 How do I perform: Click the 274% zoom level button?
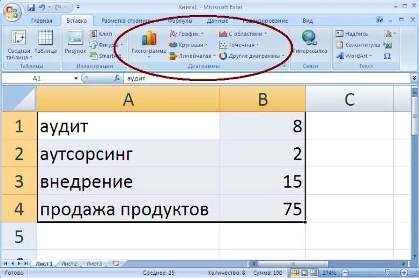point(329,273)
